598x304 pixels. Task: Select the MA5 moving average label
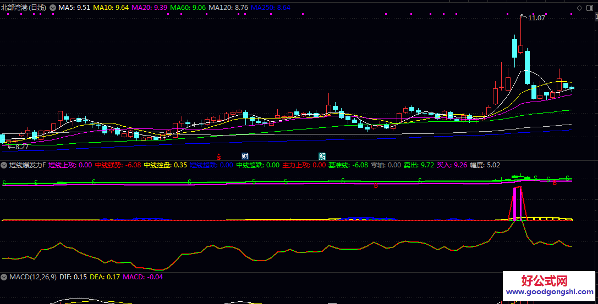click(74, 8)
